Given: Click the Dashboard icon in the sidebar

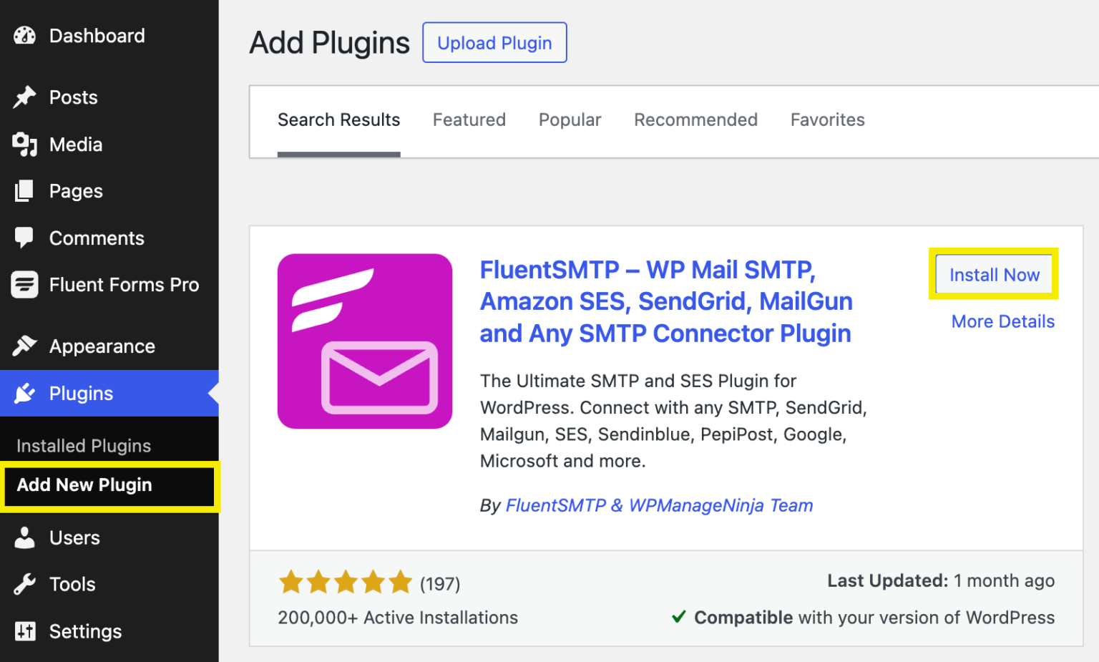Looking at the screenshot, I should click(x=25, y=36).
